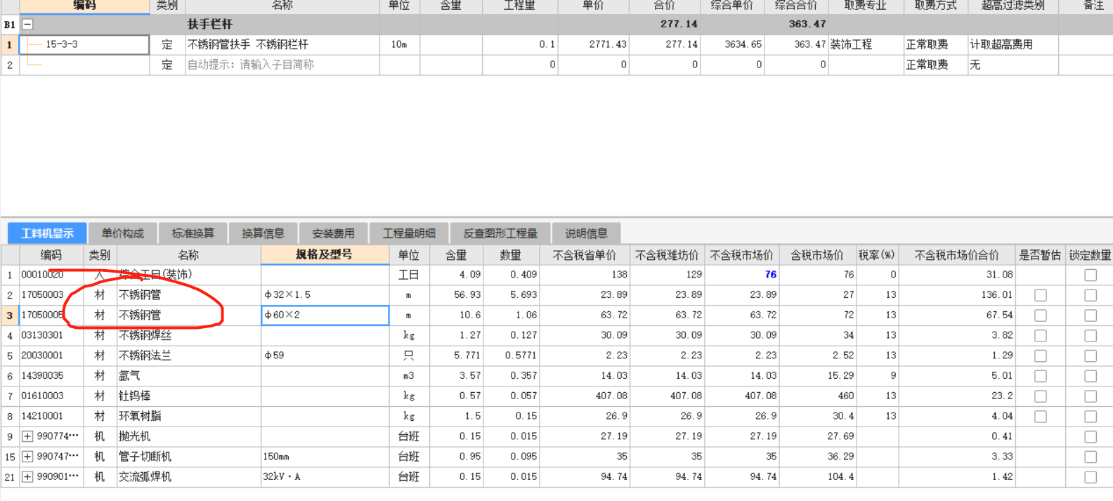1113x501 pixels.
Task: Check 锁定数量 for 氩气 row
Action: [1091, 377]
